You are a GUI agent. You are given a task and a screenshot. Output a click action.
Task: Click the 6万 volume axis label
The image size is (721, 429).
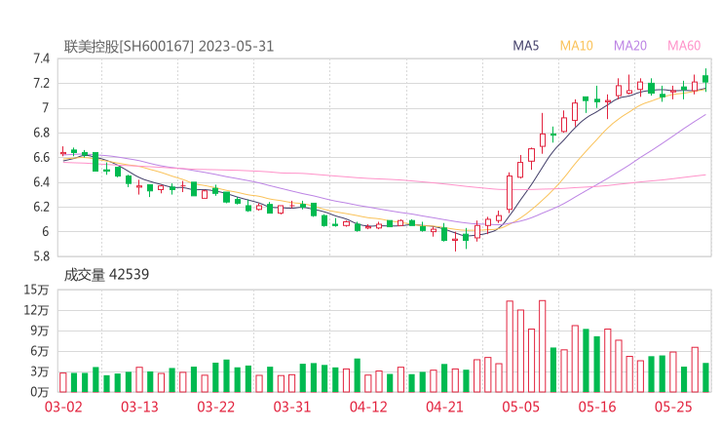point(40,351)
